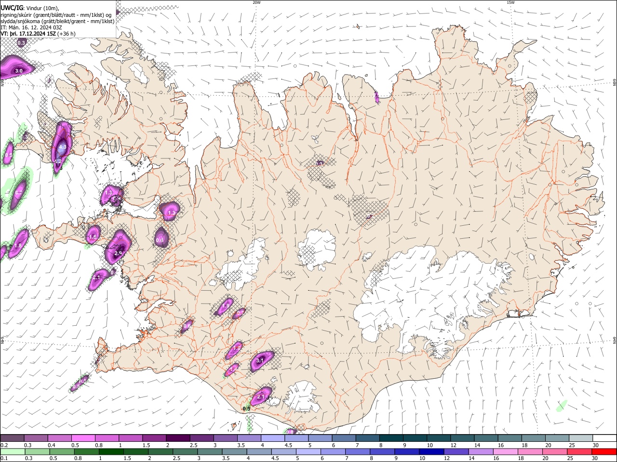Click the 15W longitude label
Image resolution: width=617 pixels, height=462 pixels.
[x=510, y=2]
